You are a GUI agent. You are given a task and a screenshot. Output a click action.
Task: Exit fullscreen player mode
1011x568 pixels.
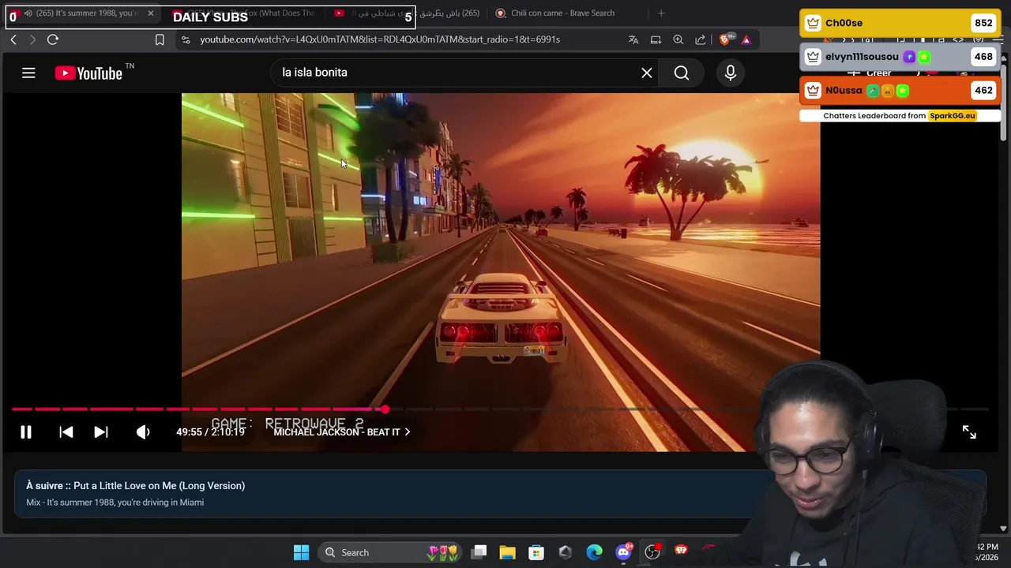[969, 432]
